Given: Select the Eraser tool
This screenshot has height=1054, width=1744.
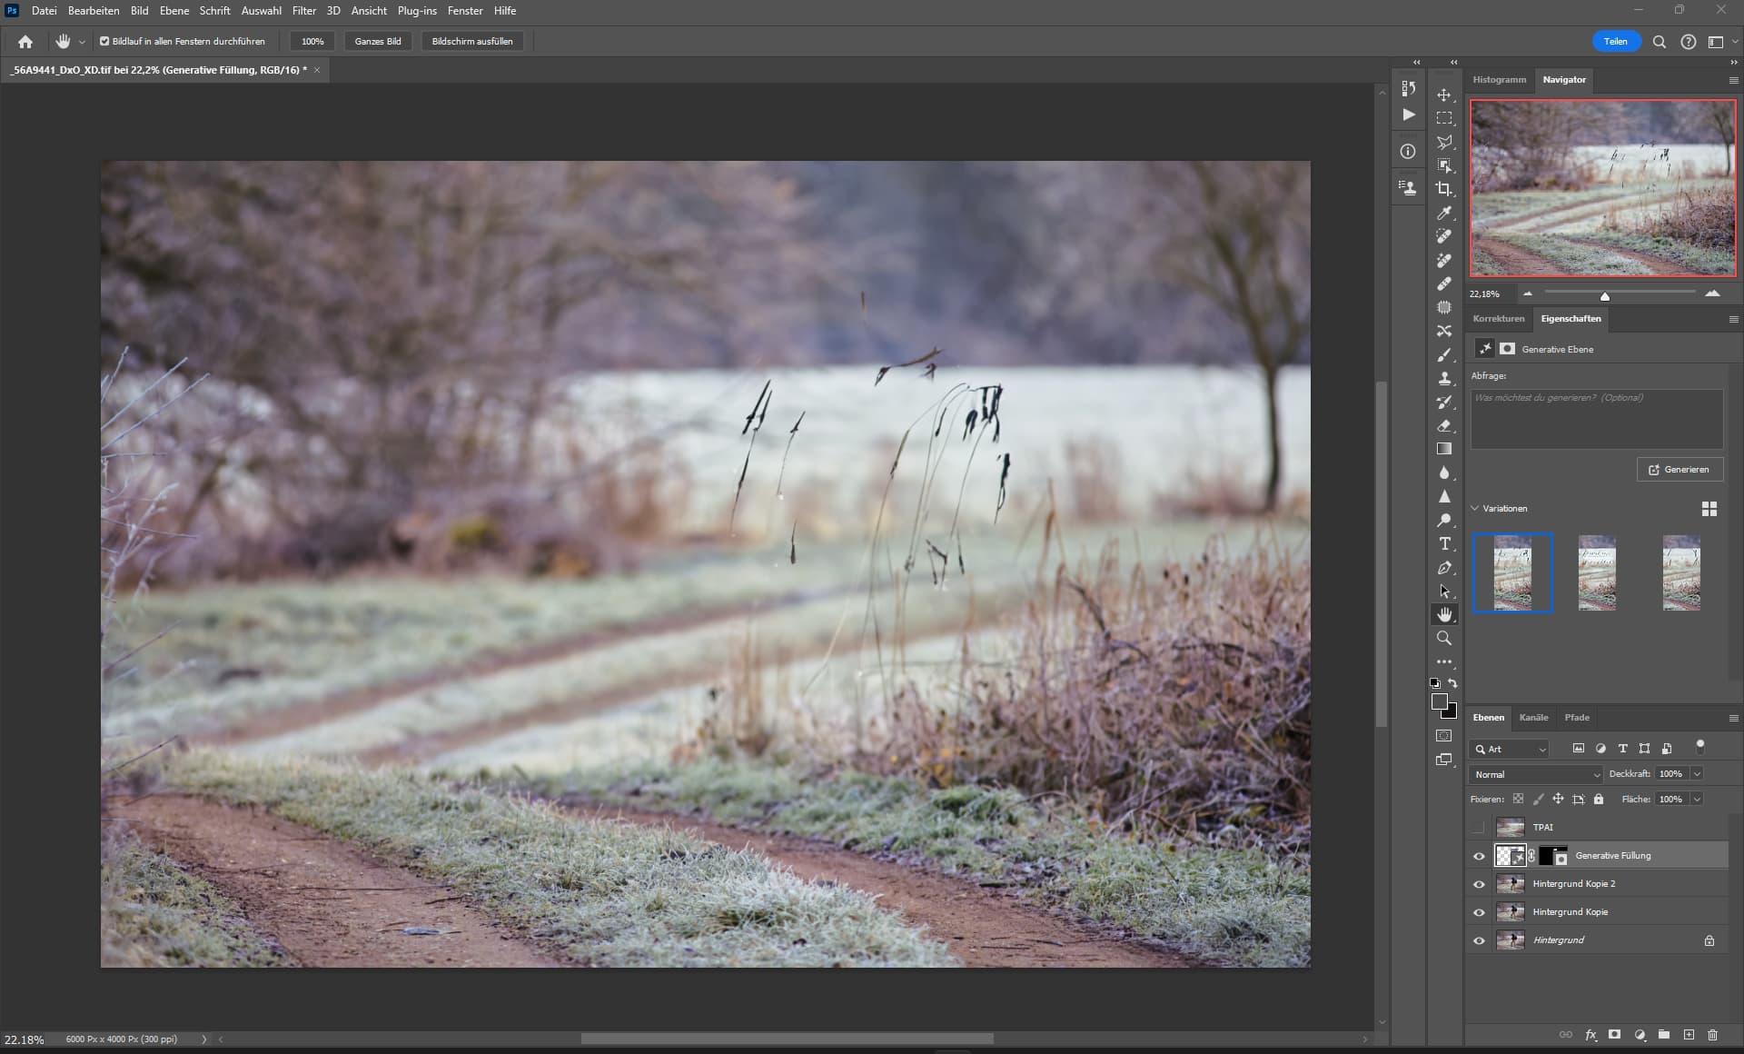Looking at the screenshot, I should 1444,425.
